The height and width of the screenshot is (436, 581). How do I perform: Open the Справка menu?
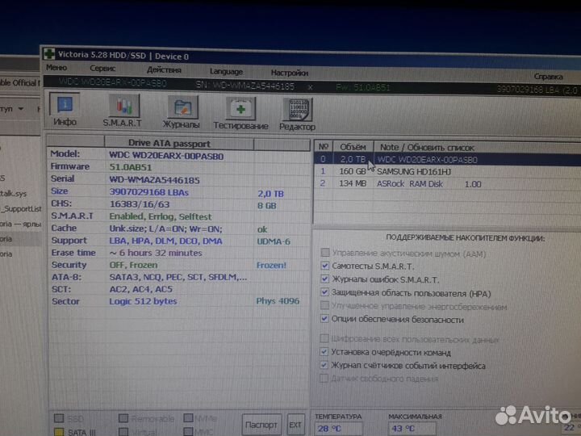tap(549, 77)
